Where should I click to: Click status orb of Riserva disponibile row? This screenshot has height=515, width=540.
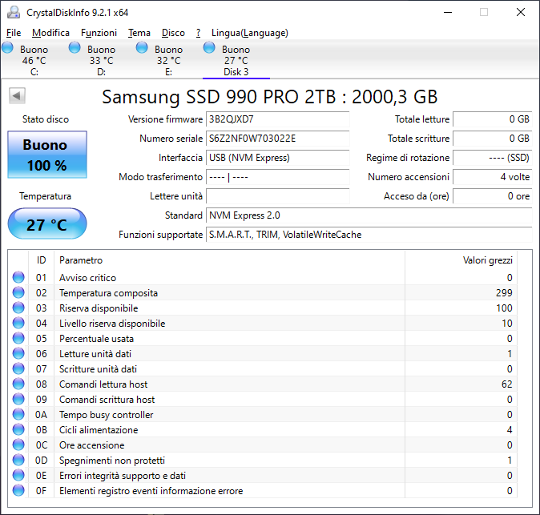click(x=18, y=308)
